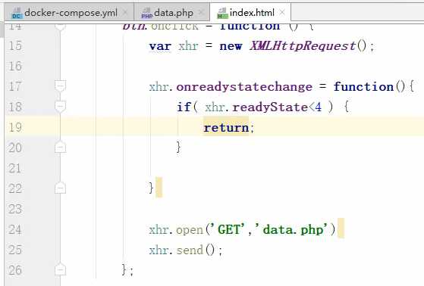Click the XMLHttpRequest identifier on line 15
This screenshot has width=424, height=286.
(x=303, y=46)
